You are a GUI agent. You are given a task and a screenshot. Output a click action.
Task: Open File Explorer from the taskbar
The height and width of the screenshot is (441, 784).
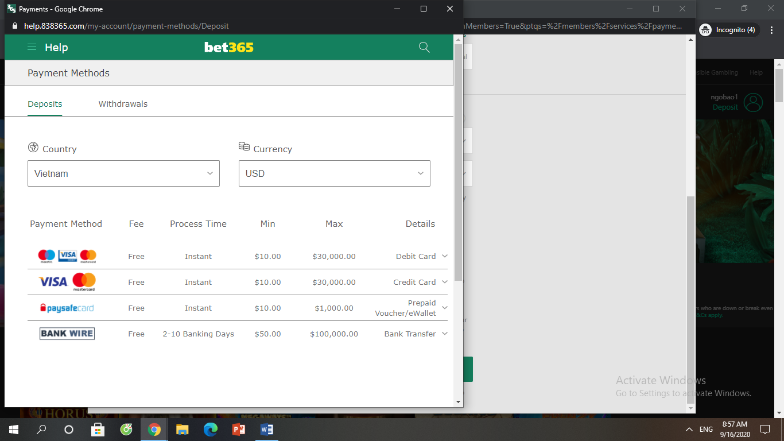[183, 429]
